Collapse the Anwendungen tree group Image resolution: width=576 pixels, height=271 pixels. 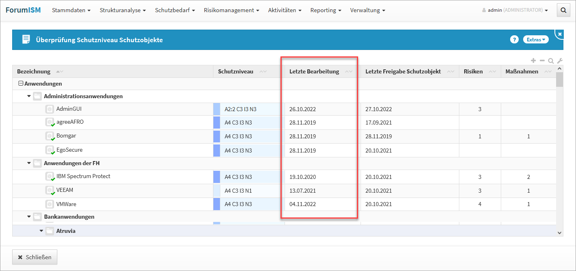(x=20, y=84)
